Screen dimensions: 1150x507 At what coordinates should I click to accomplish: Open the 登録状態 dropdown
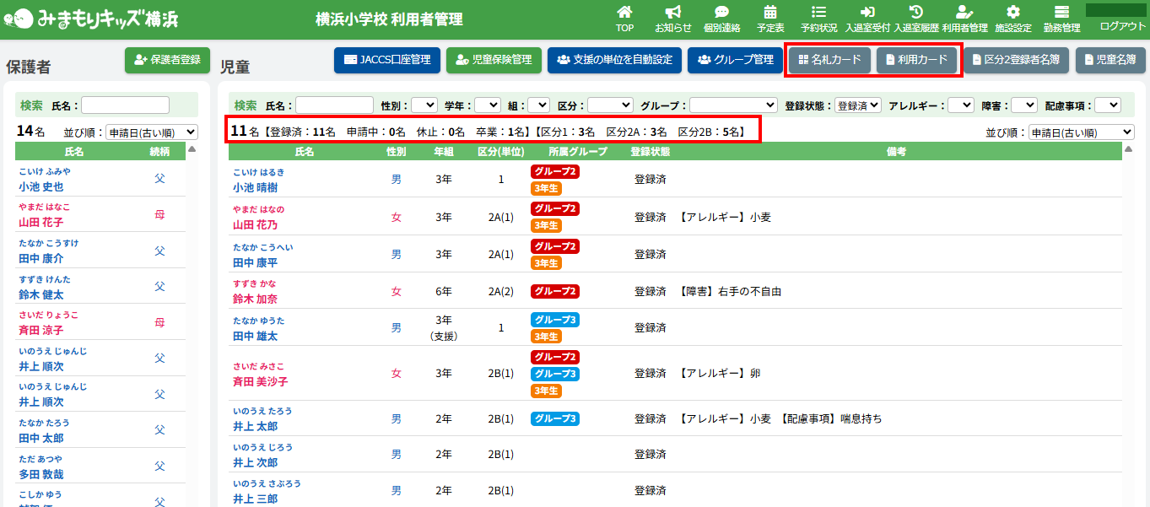(857, 105)
